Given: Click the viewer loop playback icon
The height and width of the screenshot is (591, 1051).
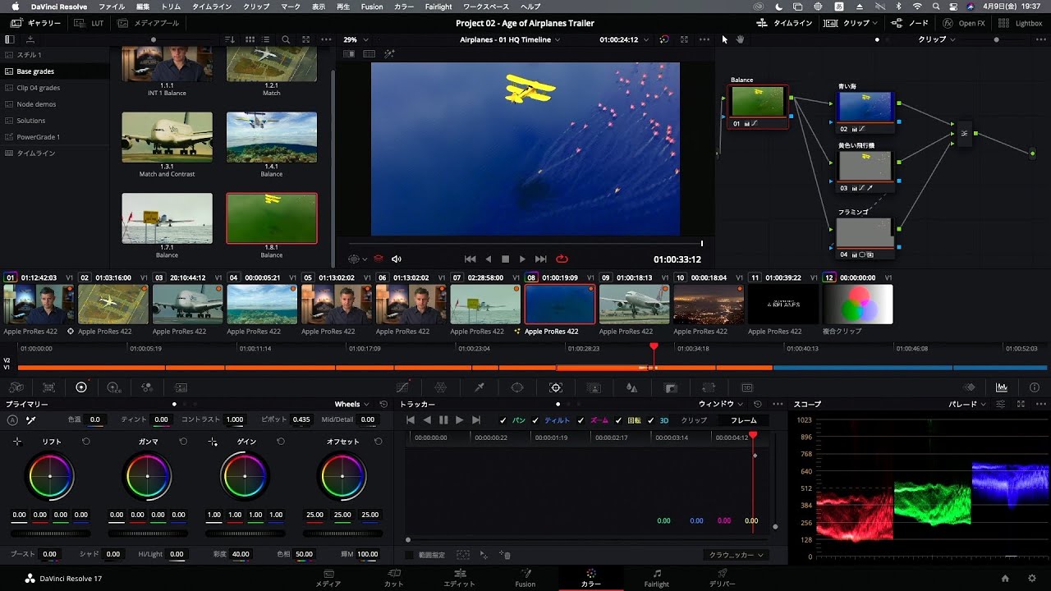Looking at the screenshot, I should (x=562, y=259).
